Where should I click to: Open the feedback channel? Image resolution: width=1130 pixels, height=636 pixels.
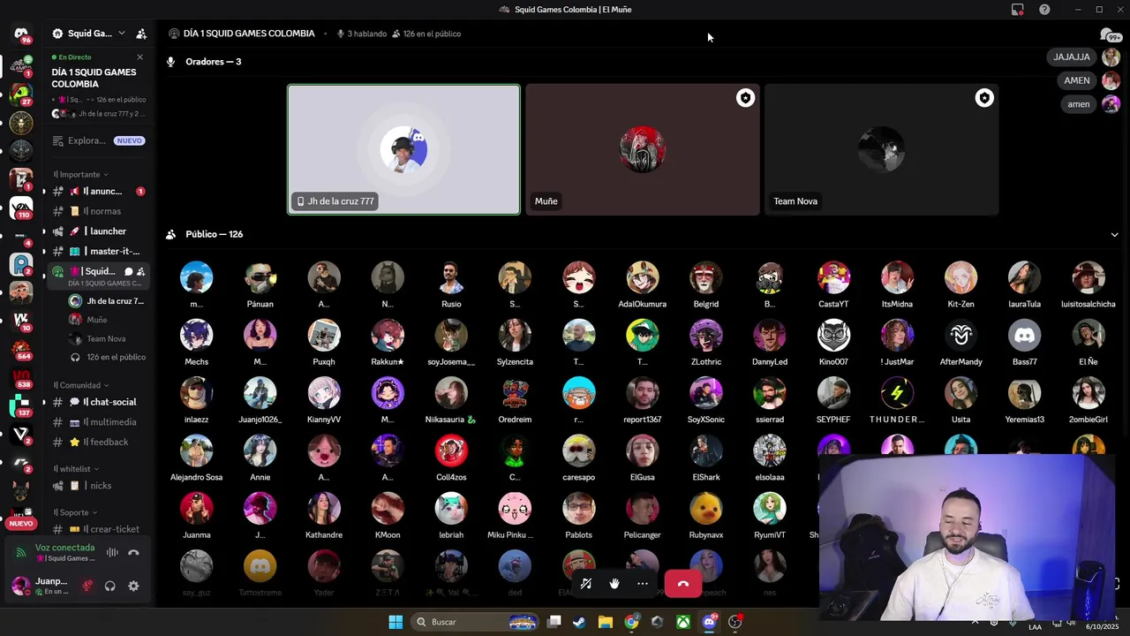[98, 442]
